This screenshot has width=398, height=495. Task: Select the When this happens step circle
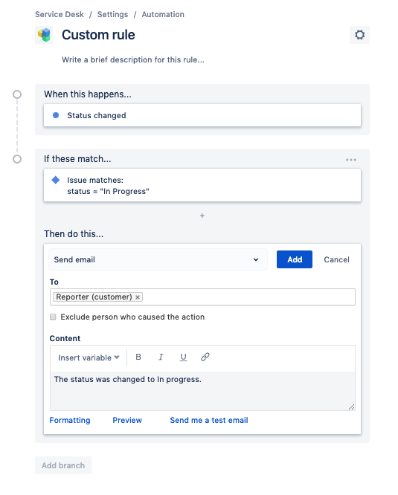[x=17, y=94]
